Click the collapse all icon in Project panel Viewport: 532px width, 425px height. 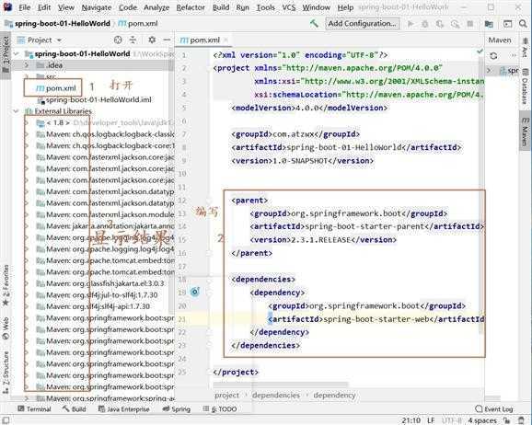point(133,40)
